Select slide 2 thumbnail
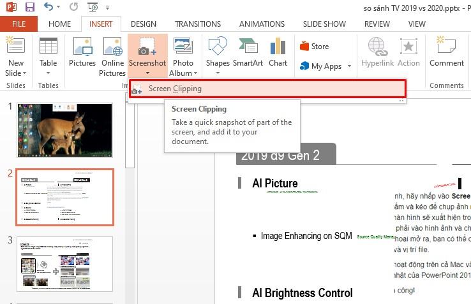The image size is (471, 304). pos(65,197)
